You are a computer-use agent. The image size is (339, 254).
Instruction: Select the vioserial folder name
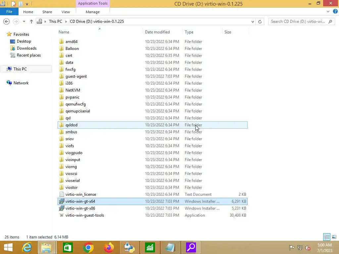click(x=73, y=180)
